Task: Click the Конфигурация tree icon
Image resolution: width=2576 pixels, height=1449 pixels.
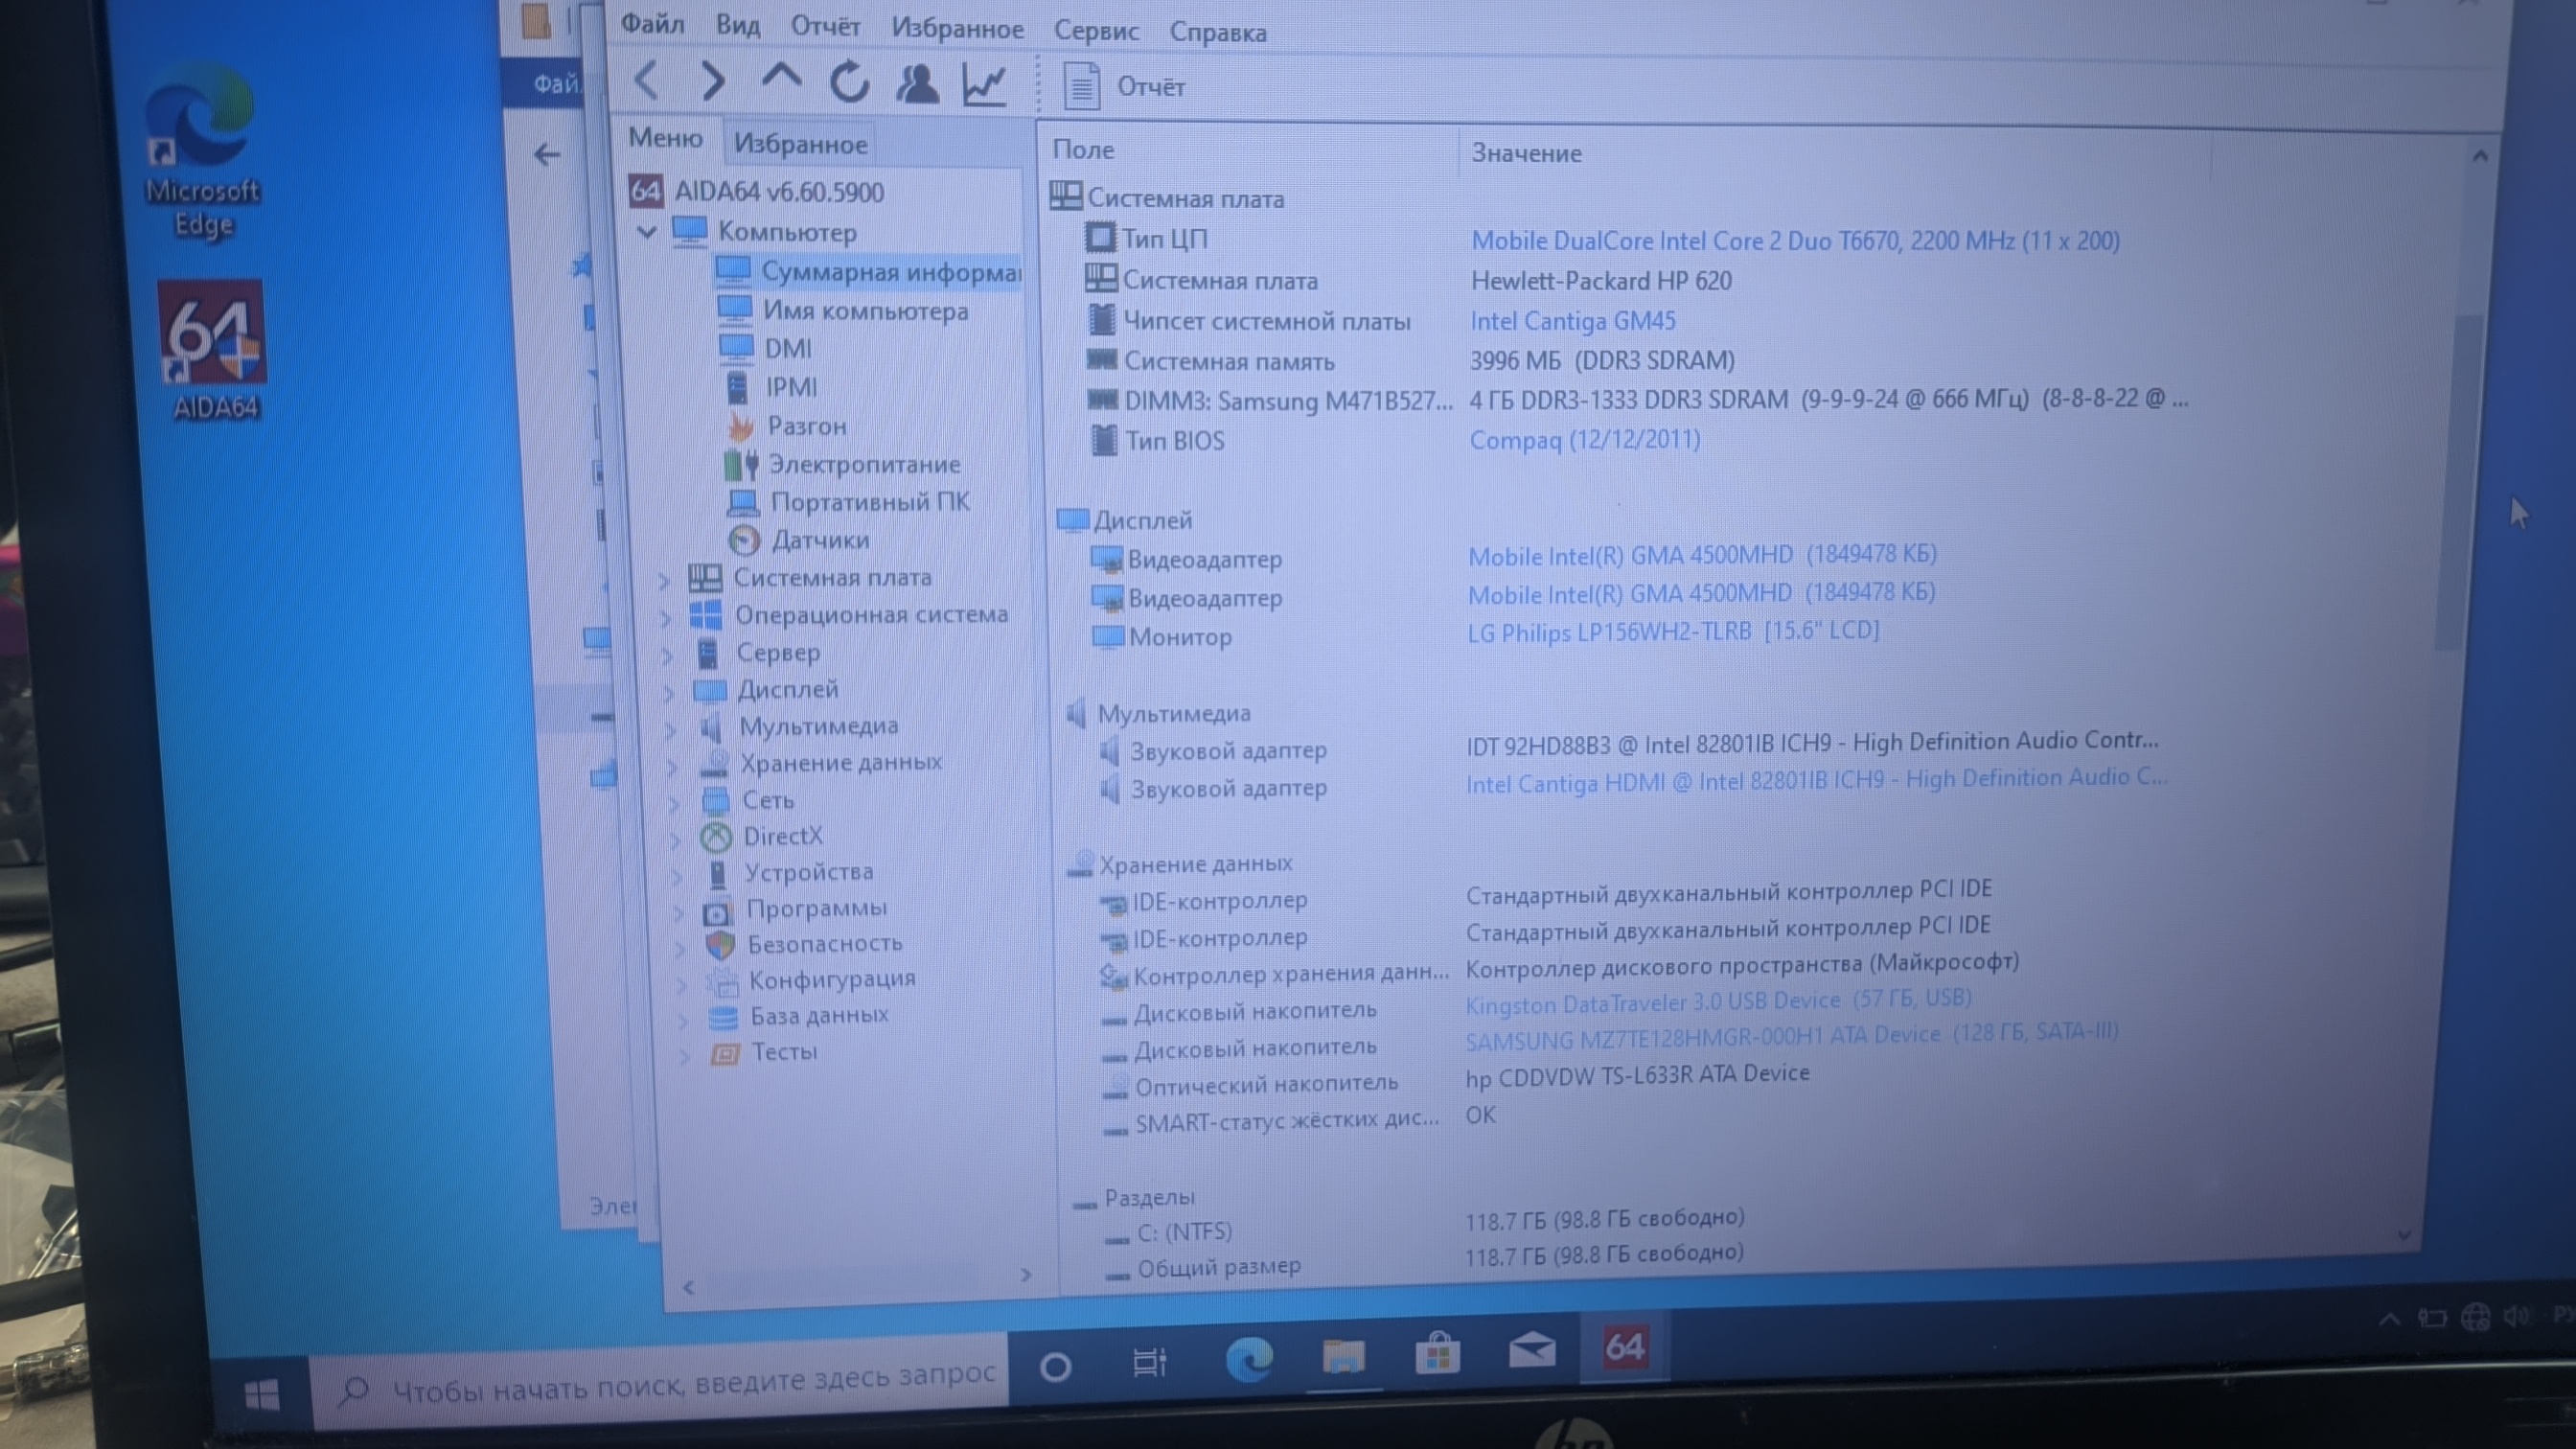Action: (722, 981)
